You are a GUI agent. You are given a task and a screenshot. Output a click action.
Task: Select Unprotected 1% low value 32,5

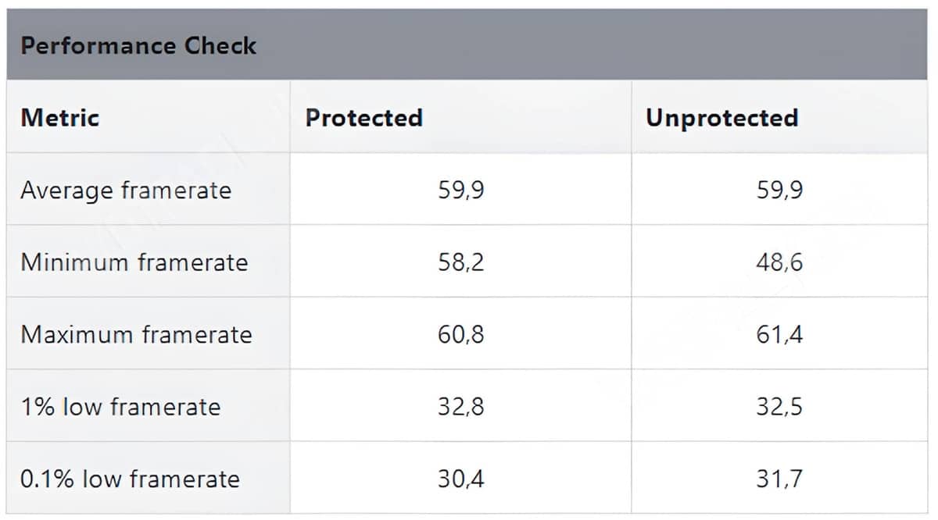pos(779,407)
